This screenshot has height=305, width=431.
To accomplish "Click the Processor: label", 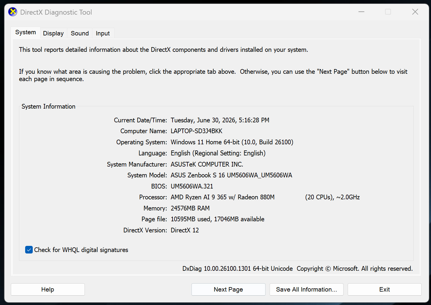I will (153, 197).
